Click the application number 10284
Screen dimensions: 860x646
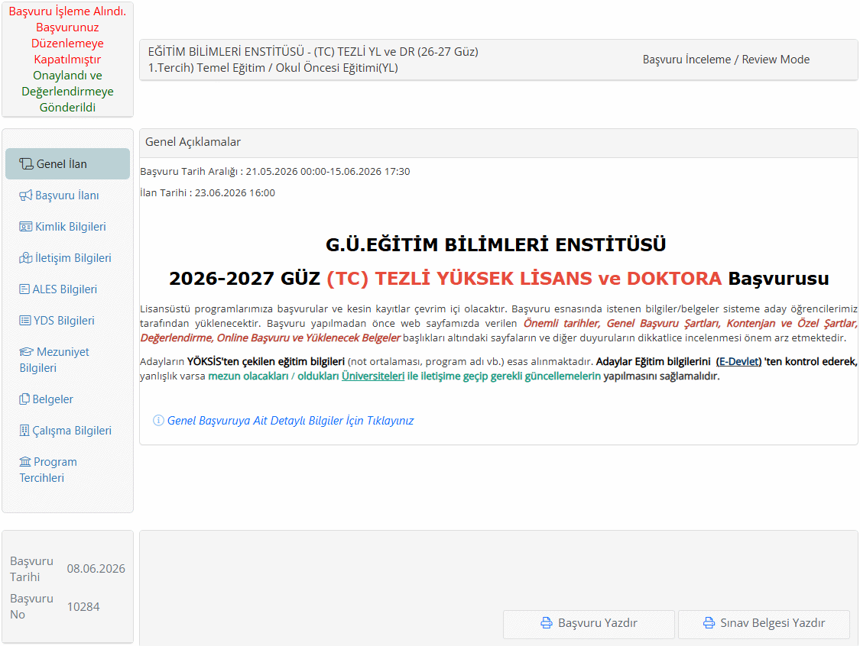[x=83, y=606]
